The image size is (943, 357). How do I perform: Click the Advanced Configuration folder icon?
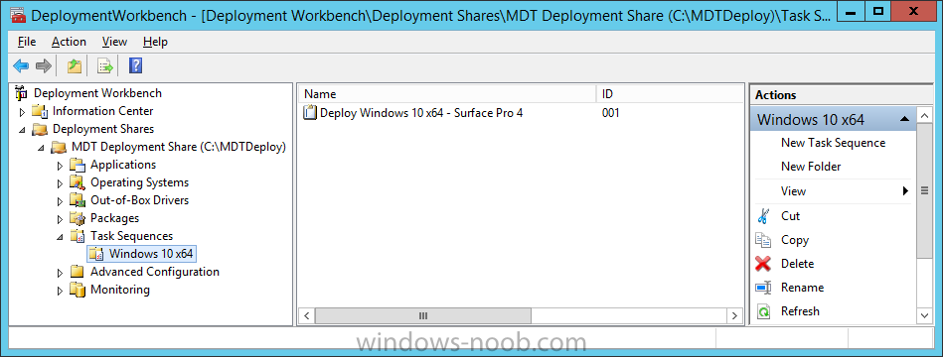point(78,272)
